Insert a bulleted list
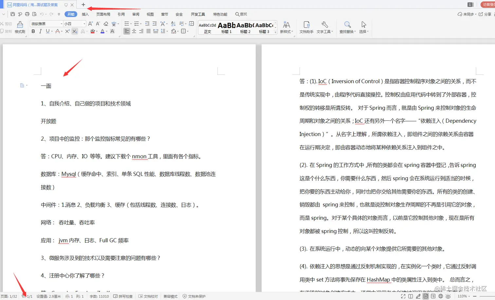The width and height of the screenshot is (495, 300). coord(126,24)
